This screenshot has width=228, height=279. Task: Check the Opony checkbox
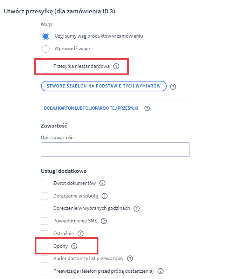[44, 246]
